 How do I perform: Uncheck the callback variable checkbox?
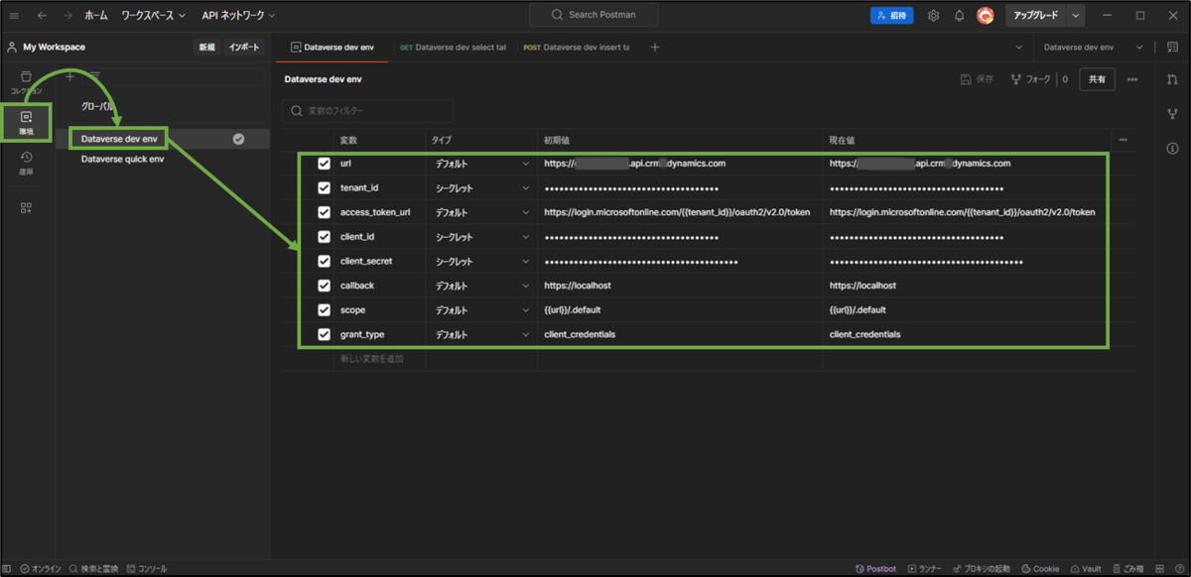(x=324, y=286)
